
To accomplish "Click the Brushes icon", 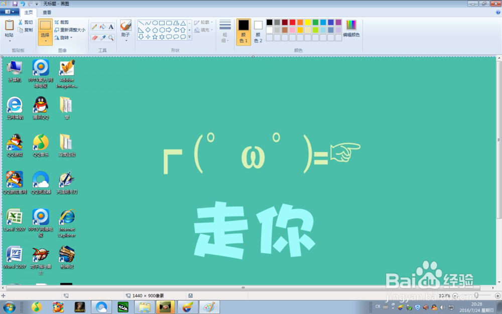I will click(x=125, y=25).
